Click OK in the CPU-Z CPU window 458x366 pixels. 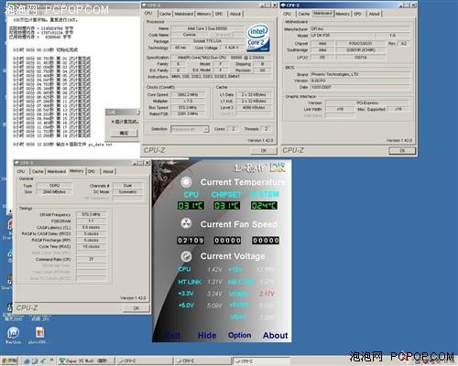click(x=264, y=150)
